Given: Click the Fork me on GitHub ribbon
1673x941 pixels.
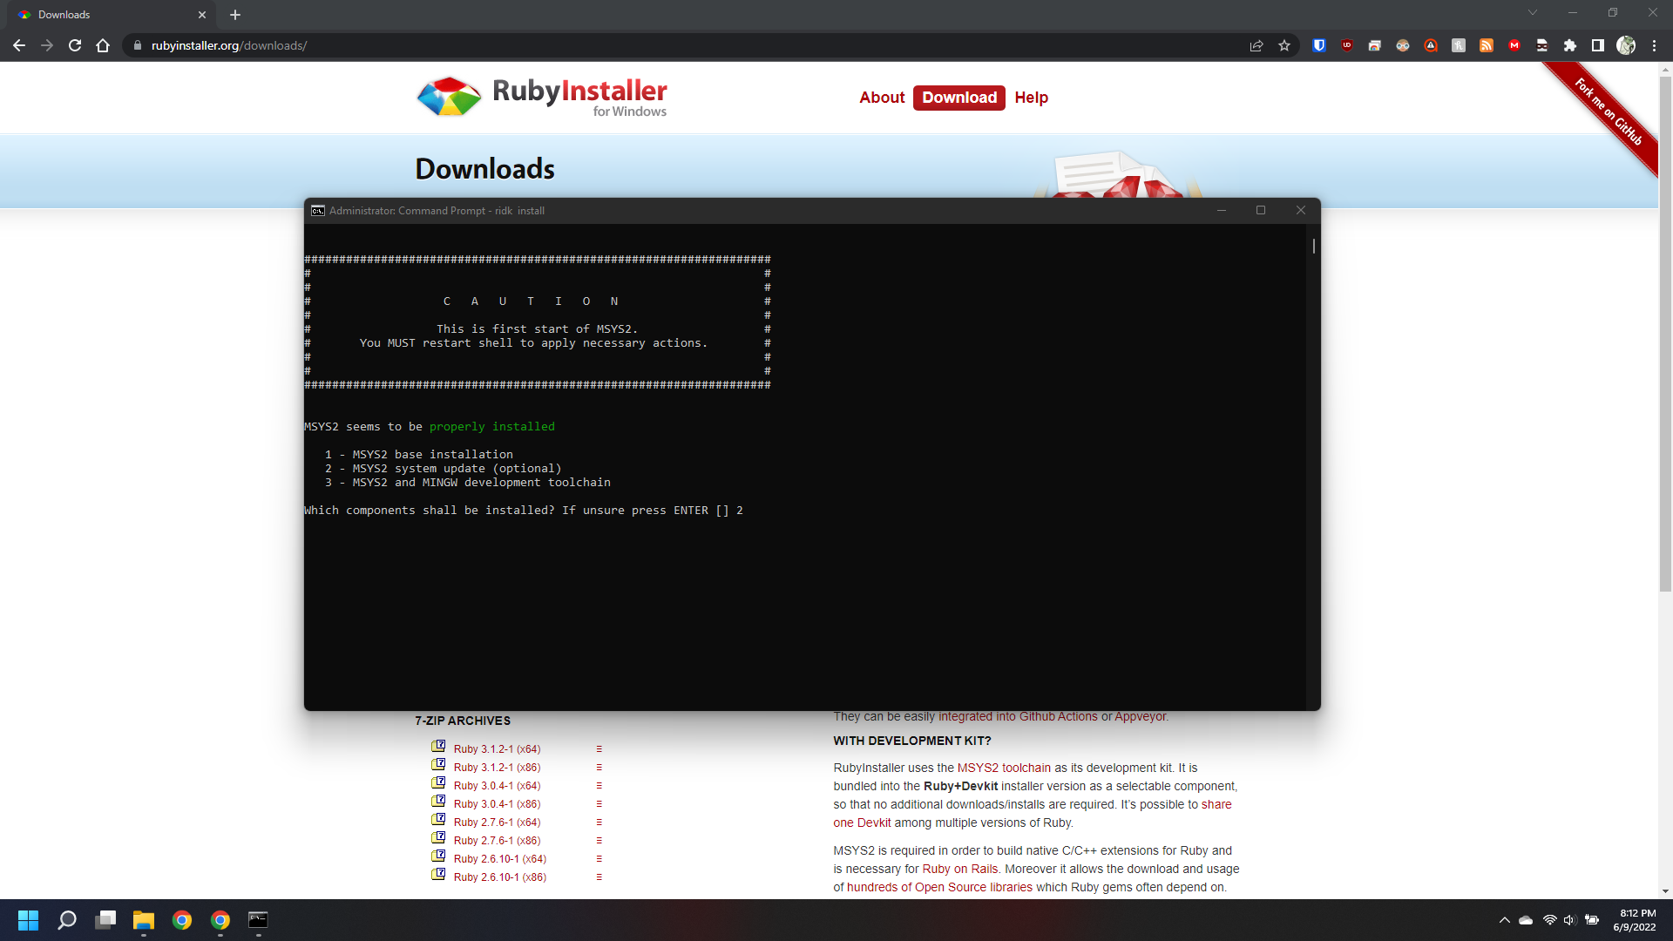Looking at the screenshot, I should coord(1609,113).
